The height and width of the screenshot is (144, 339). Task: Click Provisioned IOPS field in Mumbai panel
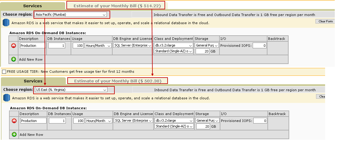[x=259, y=46]
